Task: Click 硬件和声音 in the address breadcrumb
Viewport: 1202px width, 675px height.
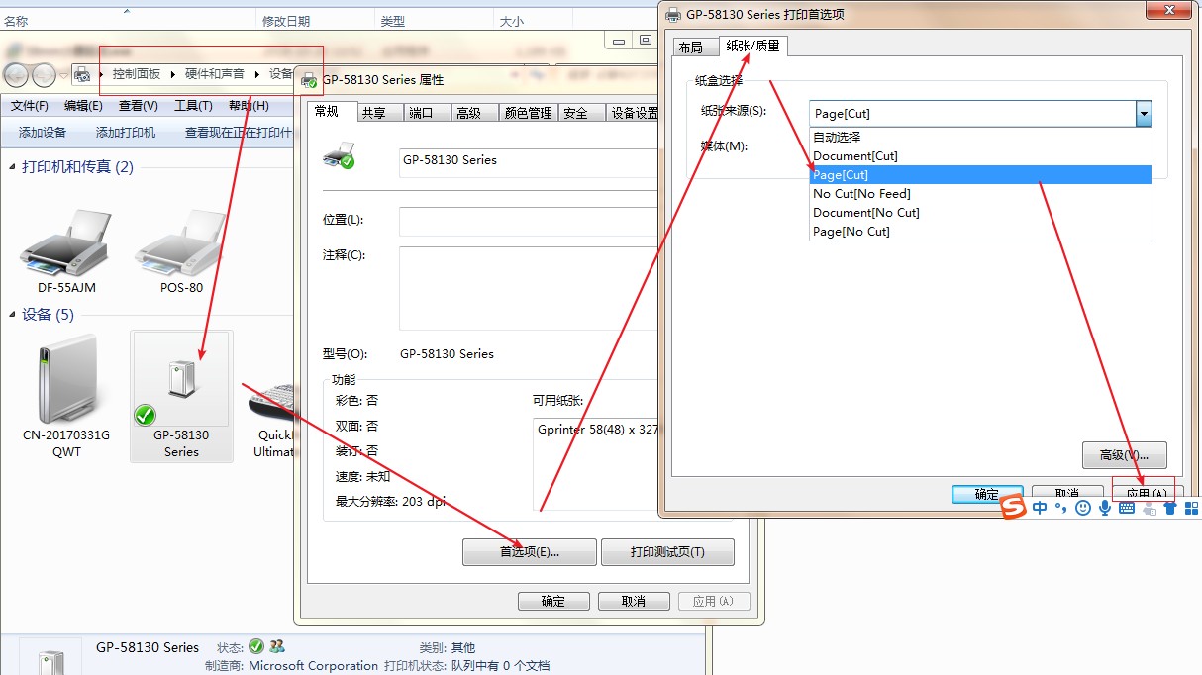Action: [215, 74]
